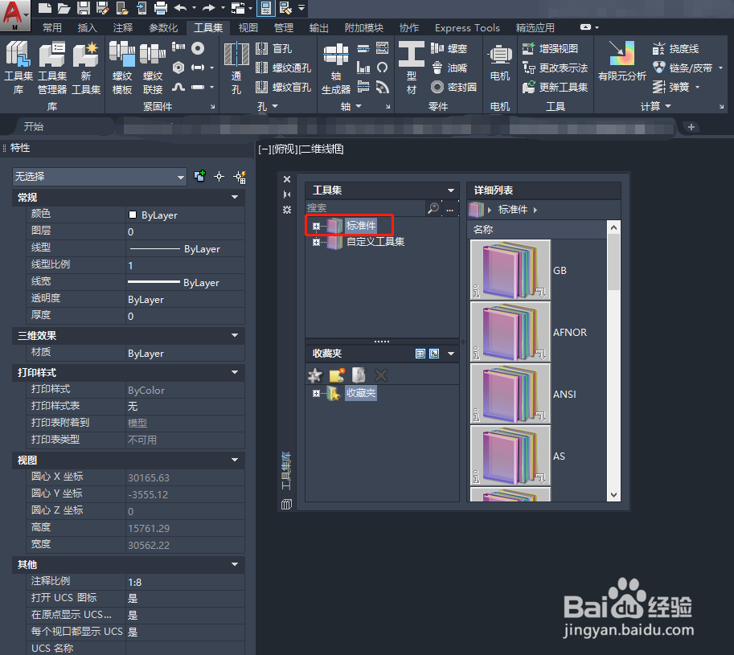Open the 工具集库 library tool
The width and height of the screenshot is (734, 655).
click(18, 68)
